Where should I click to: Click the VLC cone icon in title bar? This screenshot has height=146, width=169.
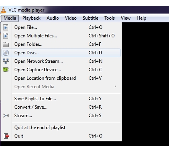(x=3, y=10)
